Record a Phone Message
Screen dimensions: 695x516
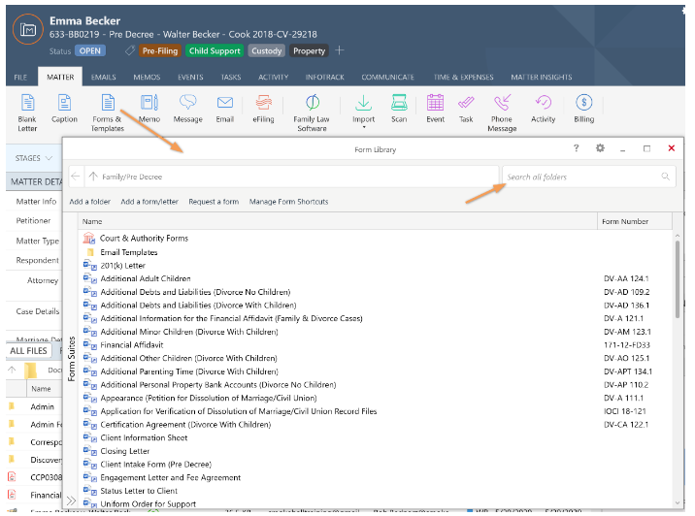[x=502, y=113]
